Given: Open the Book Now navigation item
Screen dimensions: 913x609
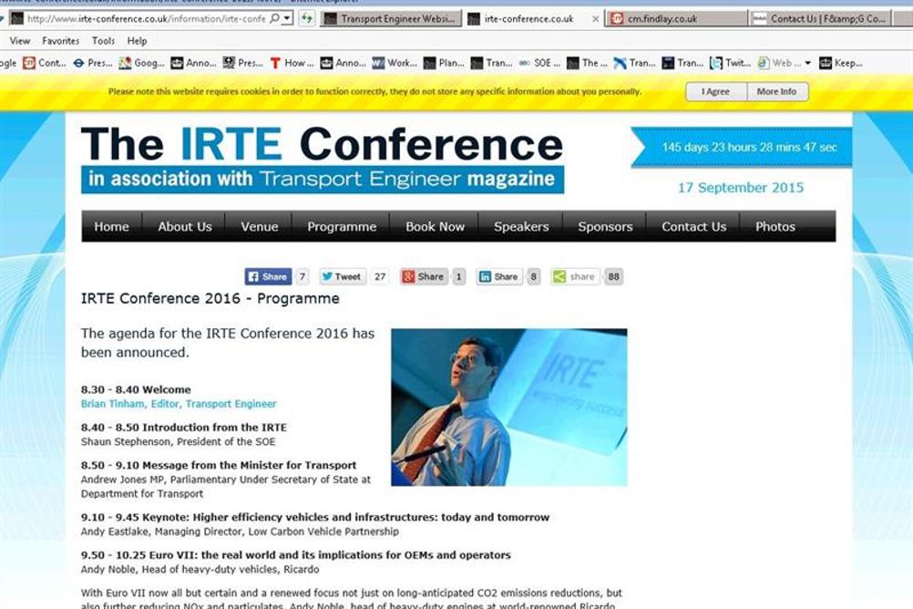Looking at the screenshot, I should [x=435, y=227].
